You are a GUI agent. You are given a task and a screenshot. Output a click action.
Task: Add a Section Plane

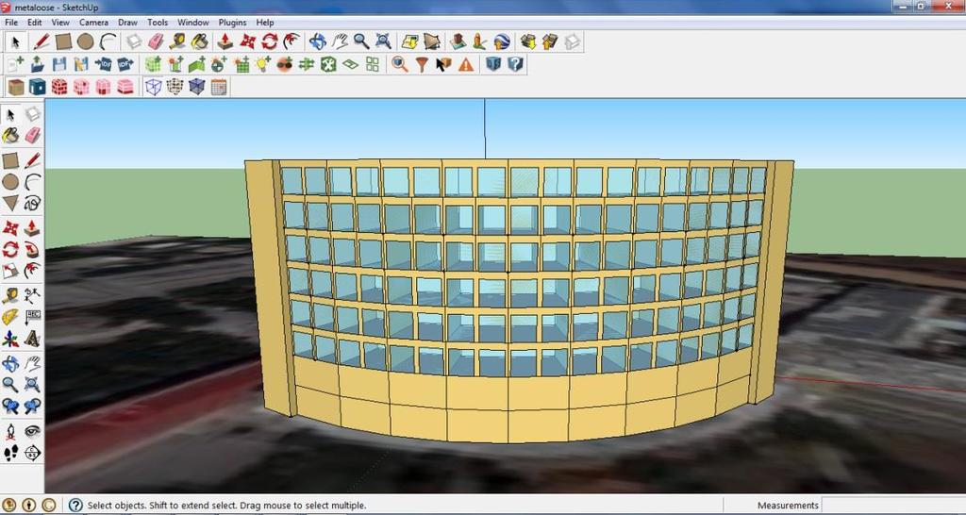(x=33, y=454)
